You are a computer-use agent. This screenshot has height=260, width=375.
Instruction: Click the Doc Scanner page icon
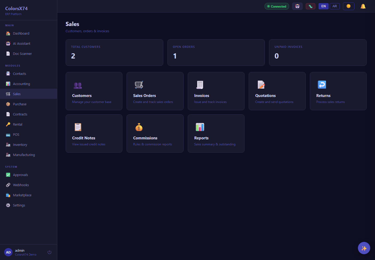(x=8, y=54)
